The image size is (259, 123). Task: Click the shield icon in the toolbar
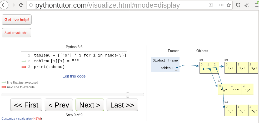[x=238, y=5]
